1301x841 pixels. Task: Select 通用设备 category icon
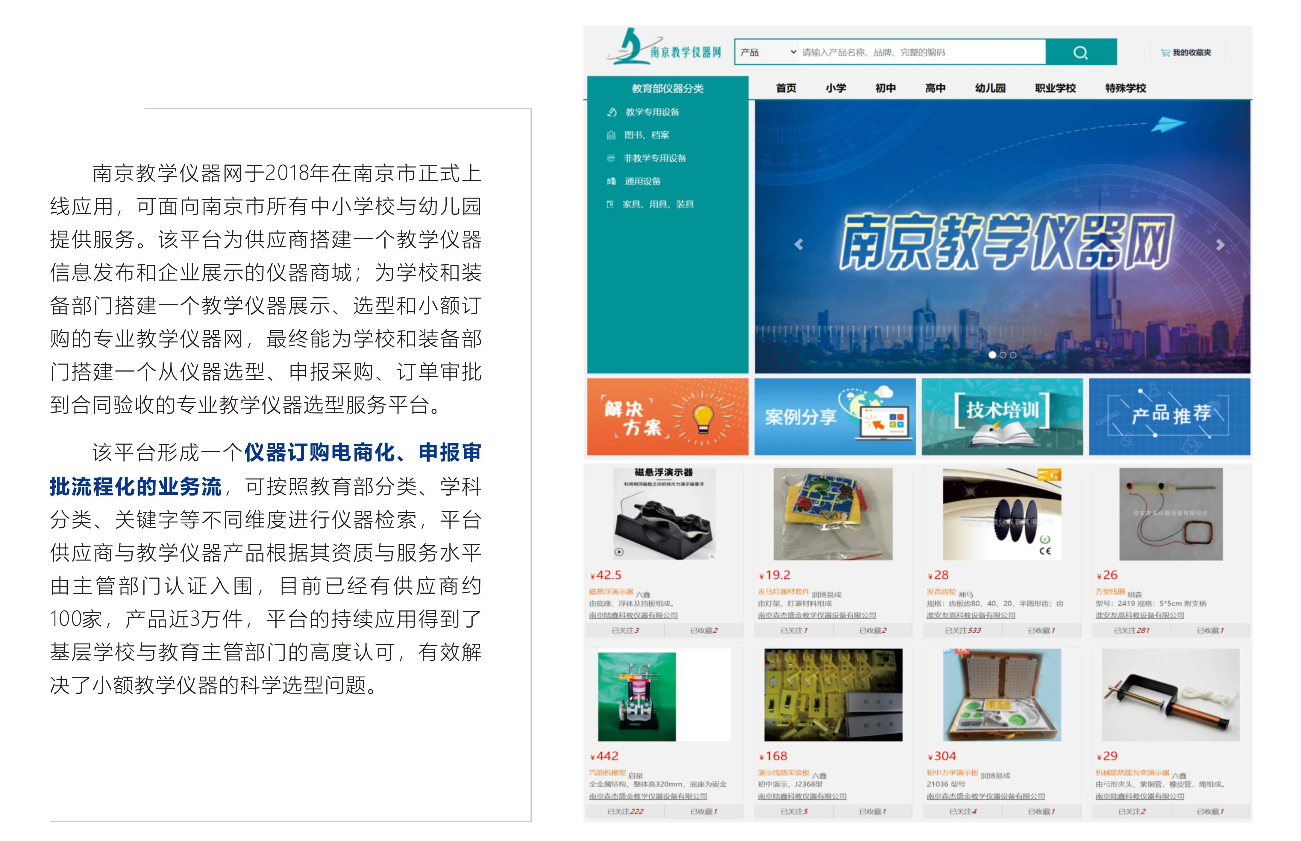click(611, 181)
